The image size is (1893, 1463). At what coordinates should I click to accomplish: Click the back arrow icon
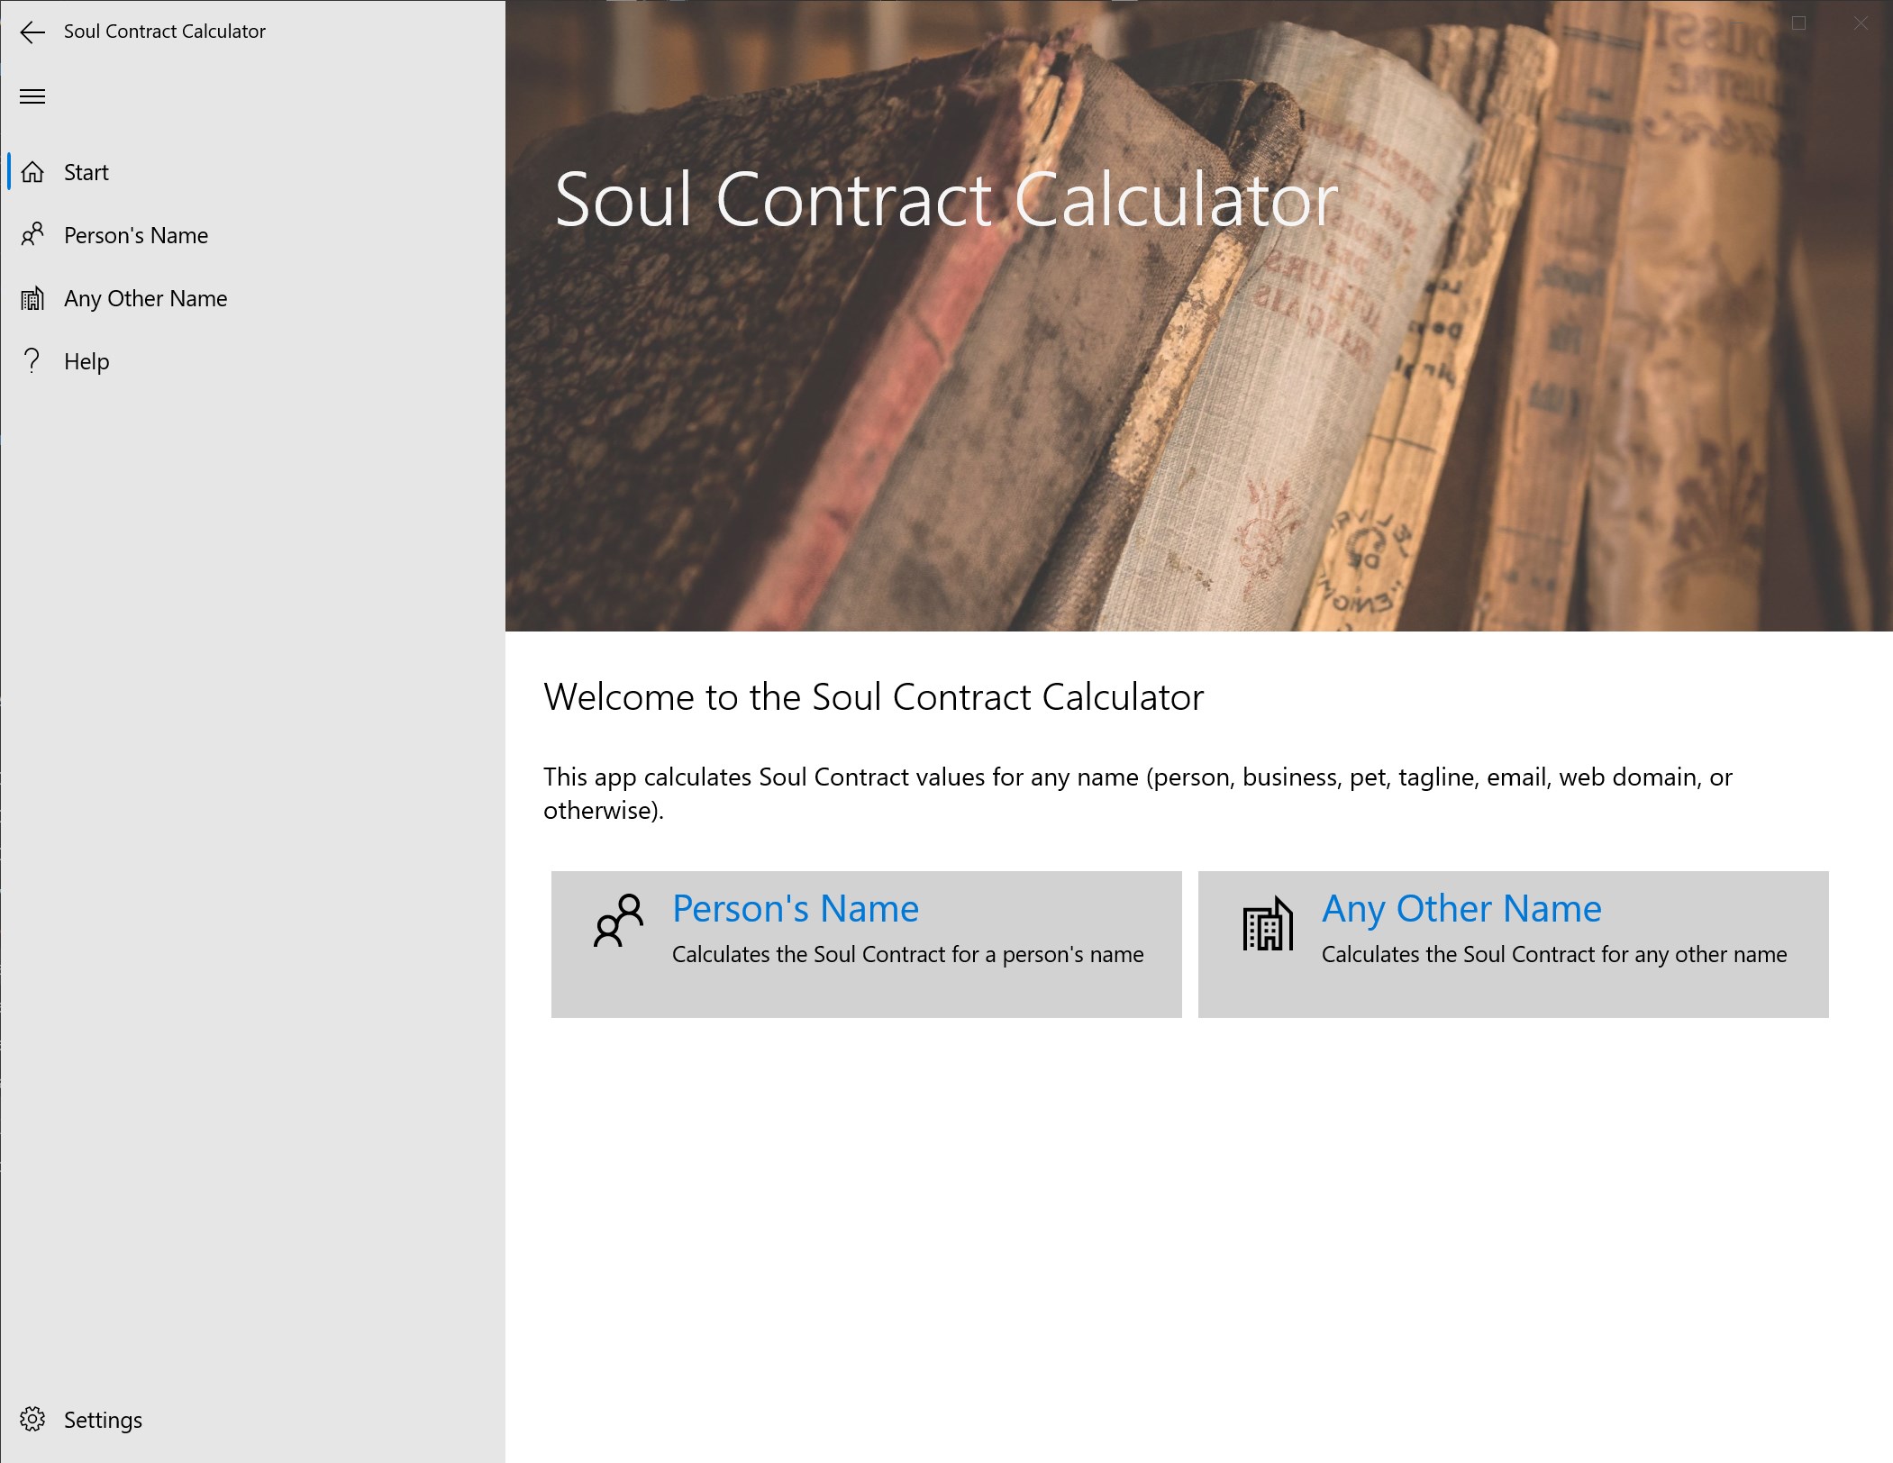pos(32,32)
